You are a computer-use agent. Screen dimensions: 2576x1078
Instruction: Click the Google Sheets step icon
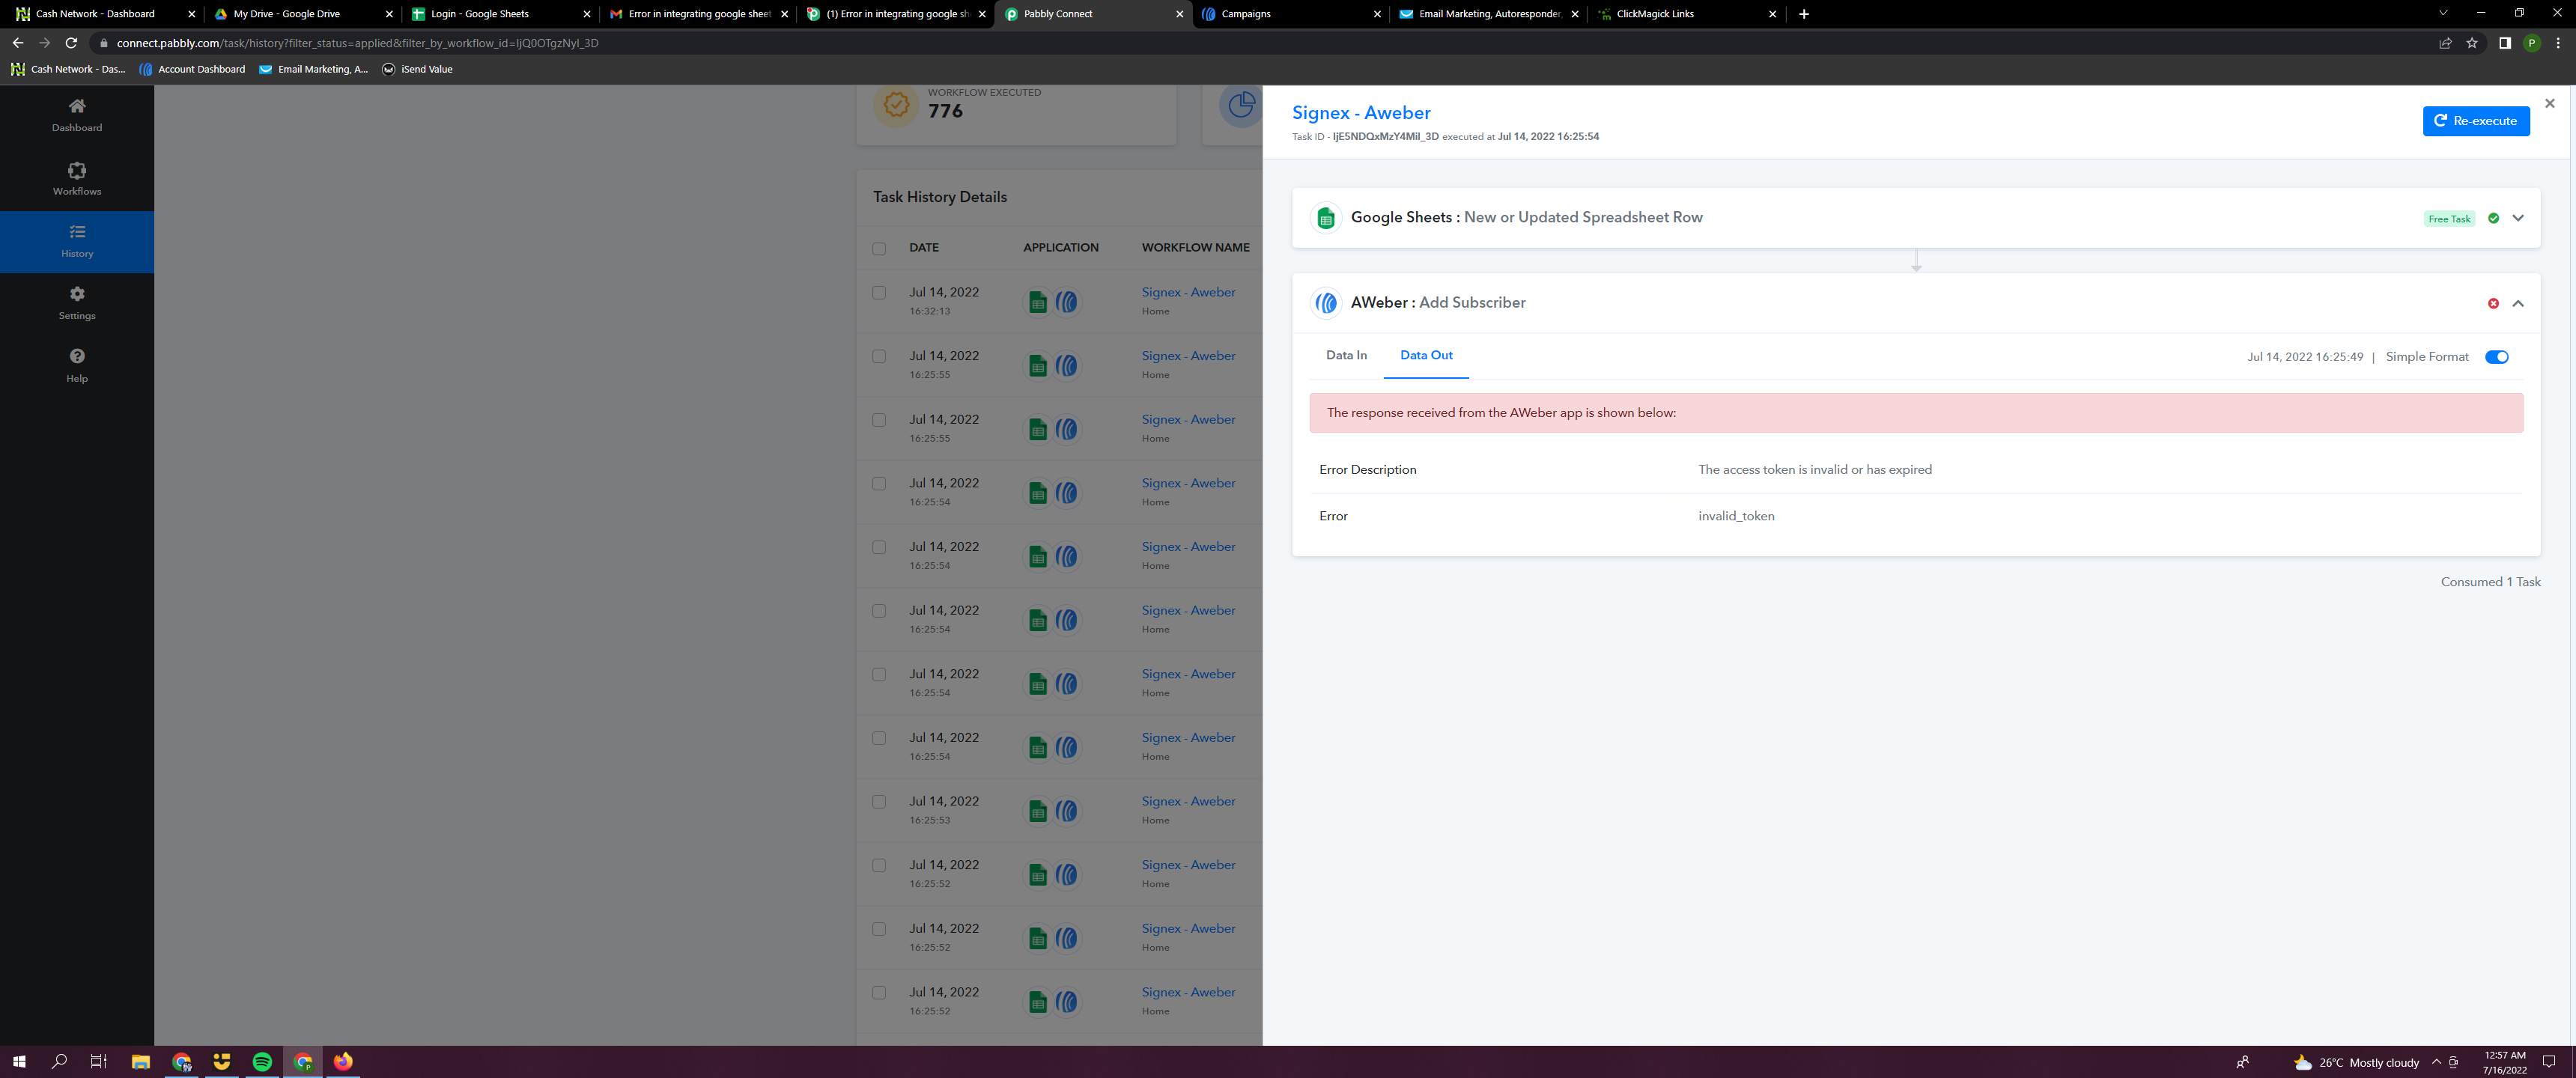click(1325, 218)
